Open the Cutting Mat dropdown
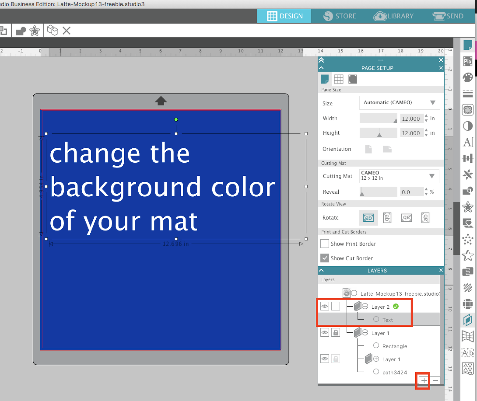Screen dimensions: 477x401 [399, 176]
